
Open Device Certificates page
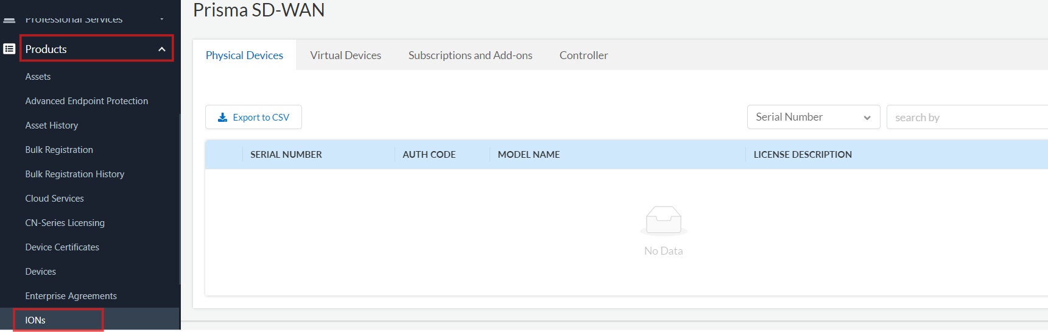tap(62, 247)
